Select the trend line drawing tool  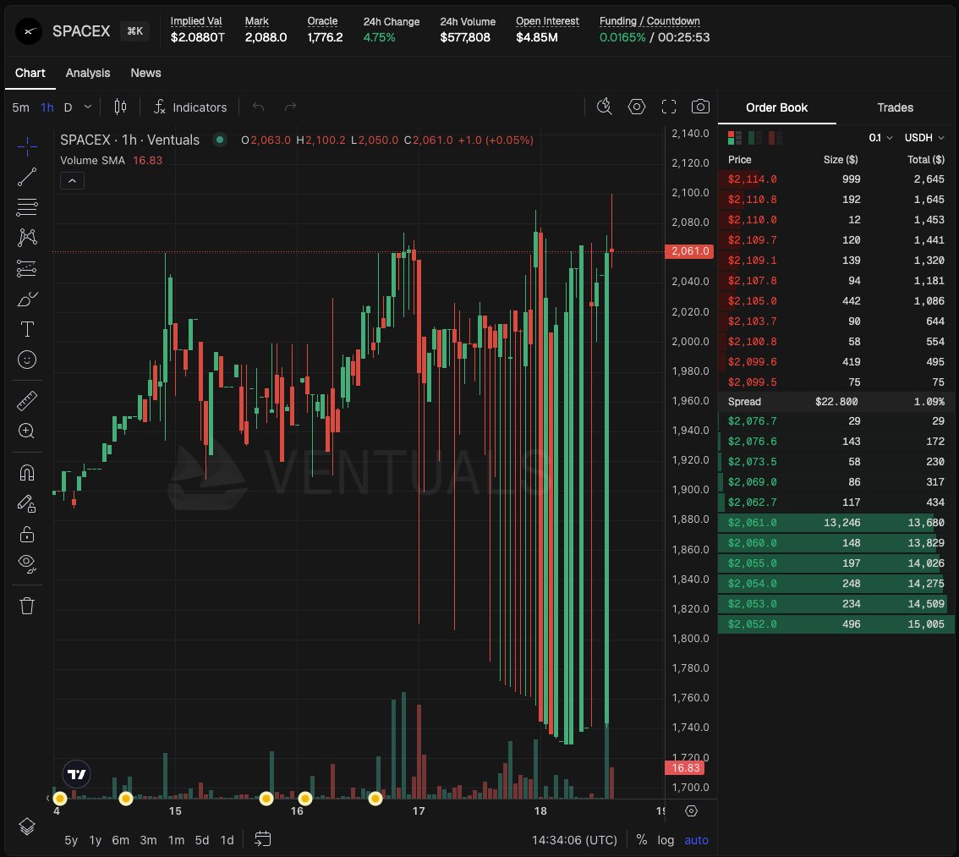click(27, 177)
